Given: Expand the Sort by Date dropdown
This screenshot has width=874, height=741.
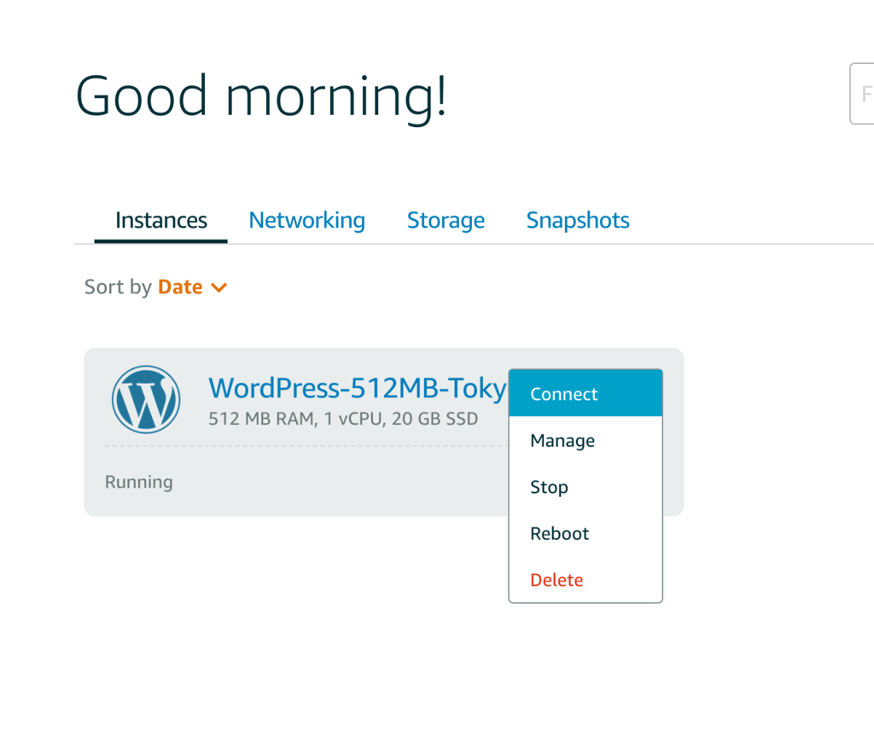Looking at the screenshot, I should 192,287.
